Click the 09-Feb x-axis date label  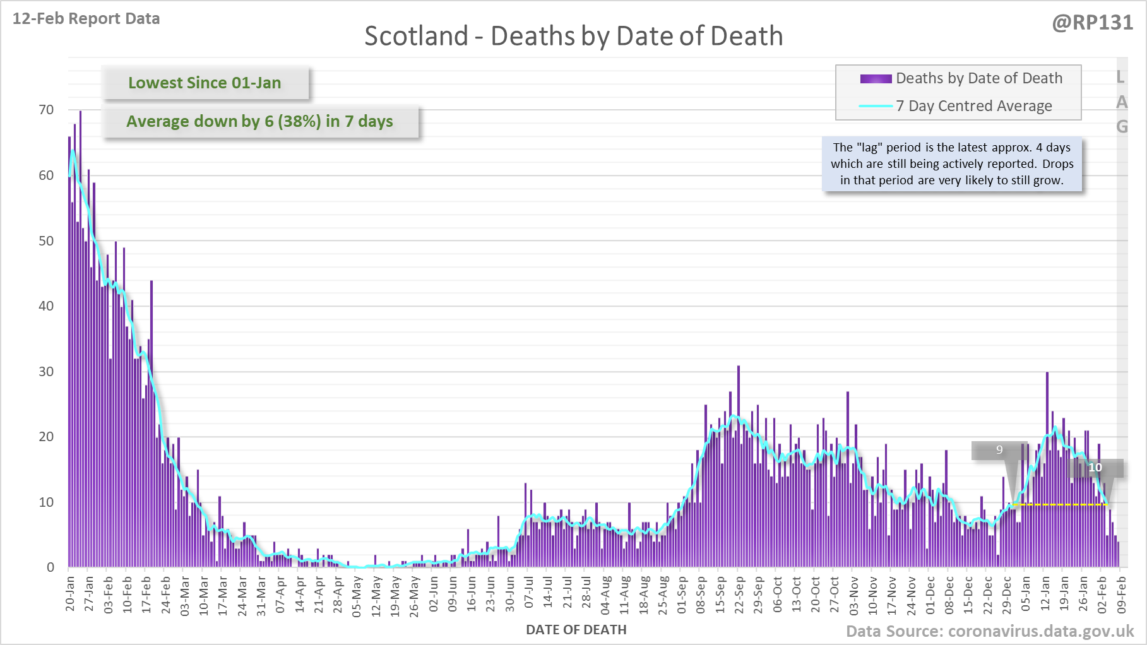coord(1122,594)
